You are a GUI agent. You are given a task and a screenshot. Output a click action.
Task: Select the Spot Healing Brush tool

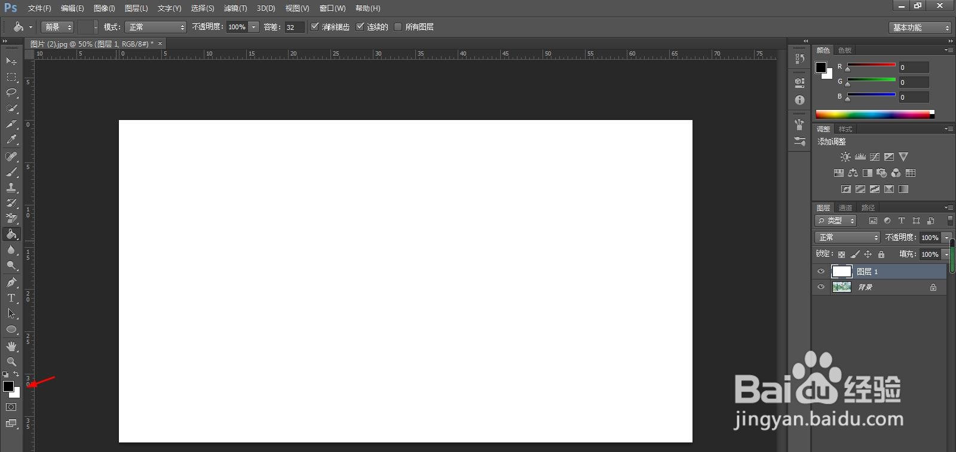[11, 156]
